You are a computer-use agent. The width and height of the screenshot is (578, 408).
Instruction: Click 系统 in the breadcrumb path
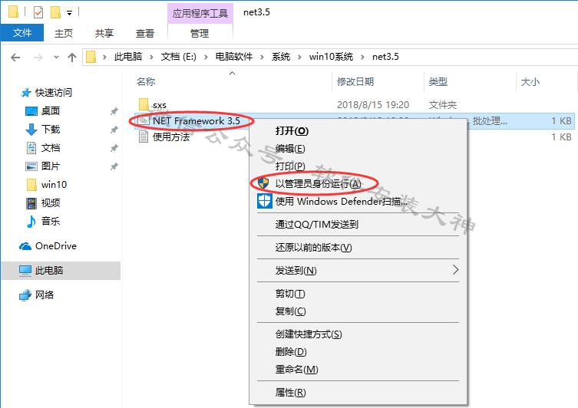[x=281, y=57]
